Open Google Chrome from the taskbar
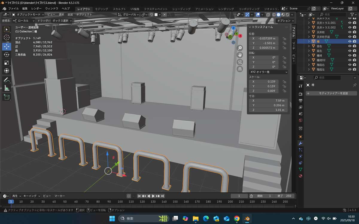This screenshot has width=359, height=224. pyautogui.click(x=237, y=219)
